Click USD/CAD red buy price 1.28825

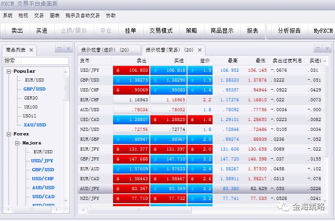(168, 120)
